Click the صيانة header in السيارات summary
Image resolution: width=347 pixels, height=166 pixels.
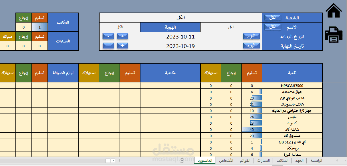(x=7, y=37)
